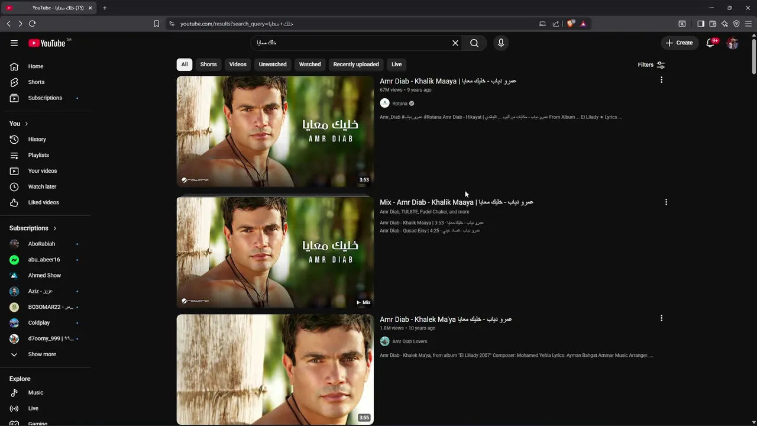The height and width of the screenshot is (426, 757).
Task: Open the account avatar menu
Action: pyautogui.click(x=733, y=43)
